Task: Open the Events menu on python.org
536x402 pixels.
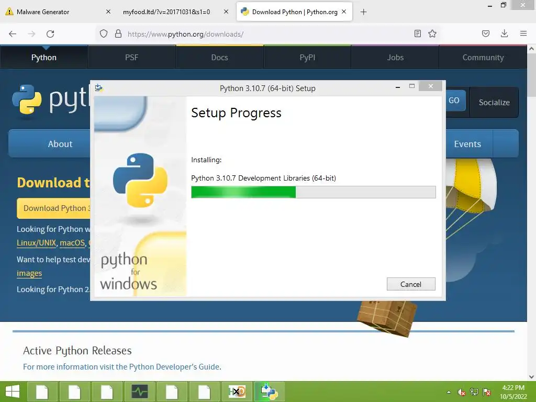Action: pyautogui.click(x=467, y=144)
